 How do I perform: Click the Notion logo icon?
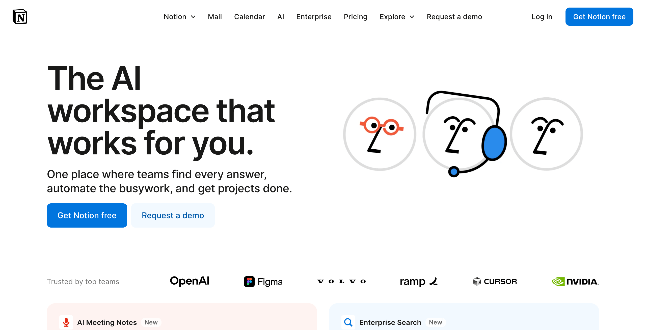pos(20,17)
